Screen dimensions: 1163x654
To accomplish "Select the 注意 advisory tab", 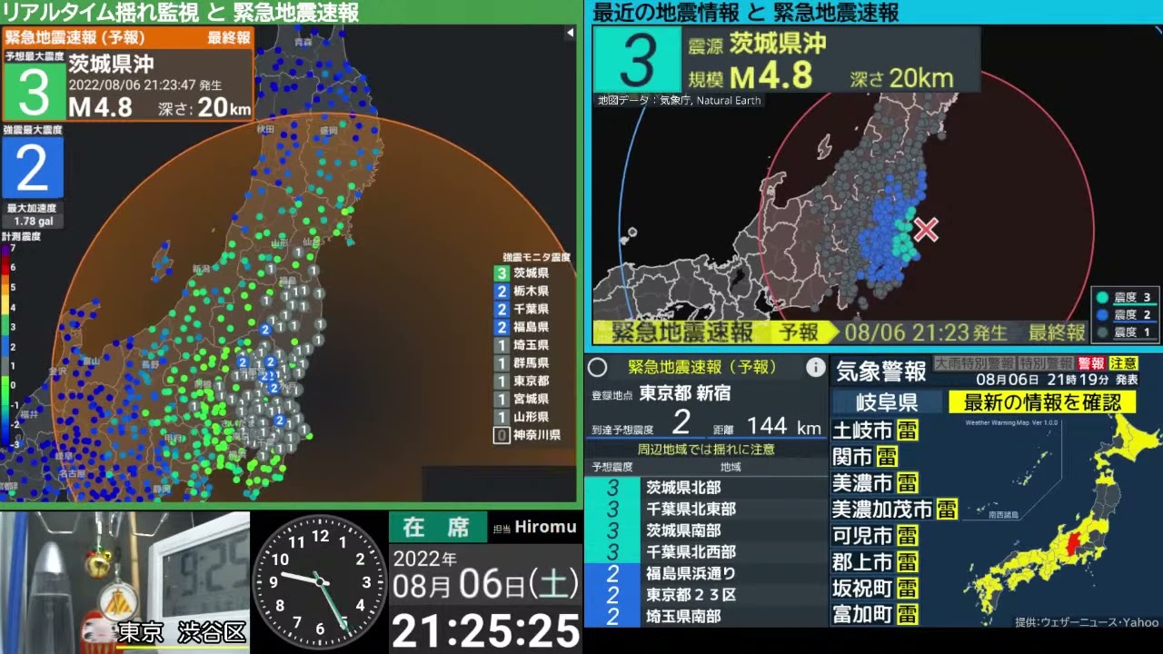I will point(1123,363).
